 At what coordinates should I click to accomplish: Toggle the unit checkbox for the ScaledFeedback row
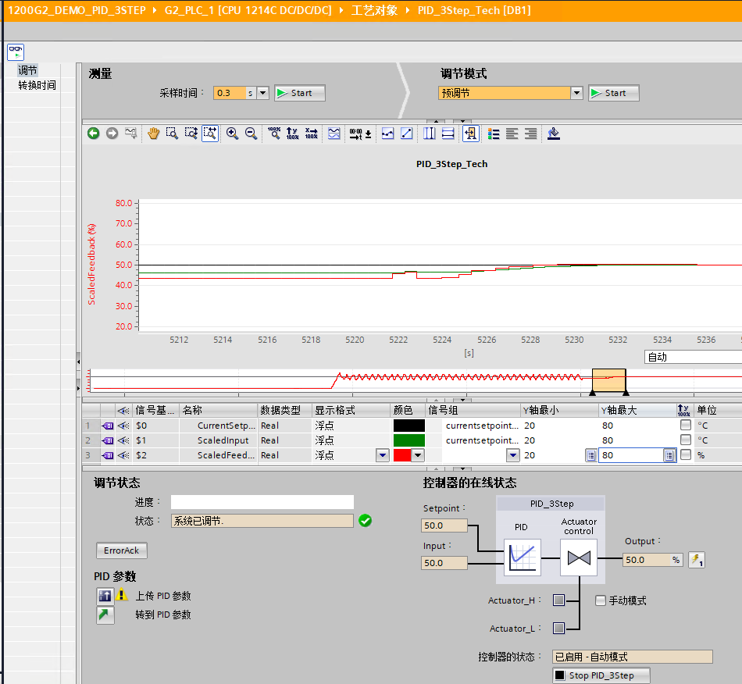684,455
